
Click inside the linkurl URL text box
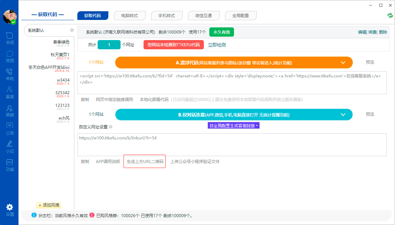(232, 145)
